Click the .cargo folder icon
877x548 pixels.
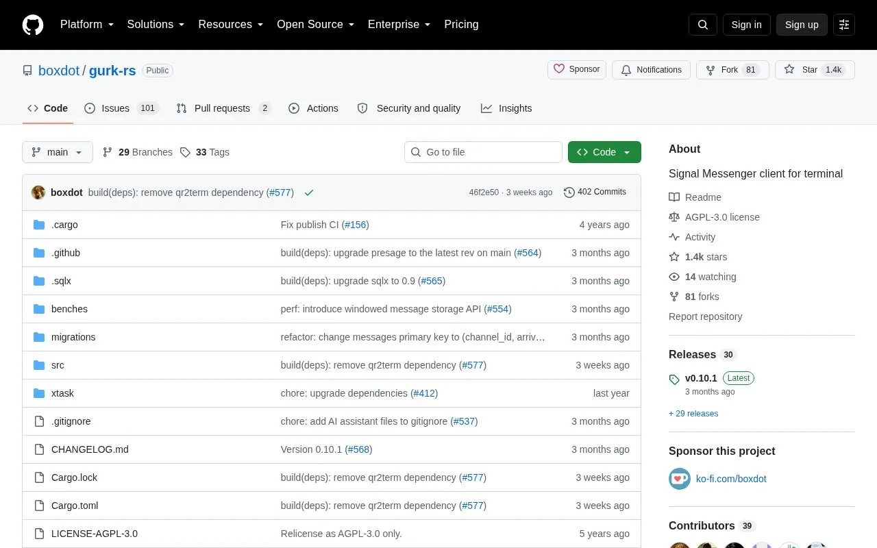39,225
